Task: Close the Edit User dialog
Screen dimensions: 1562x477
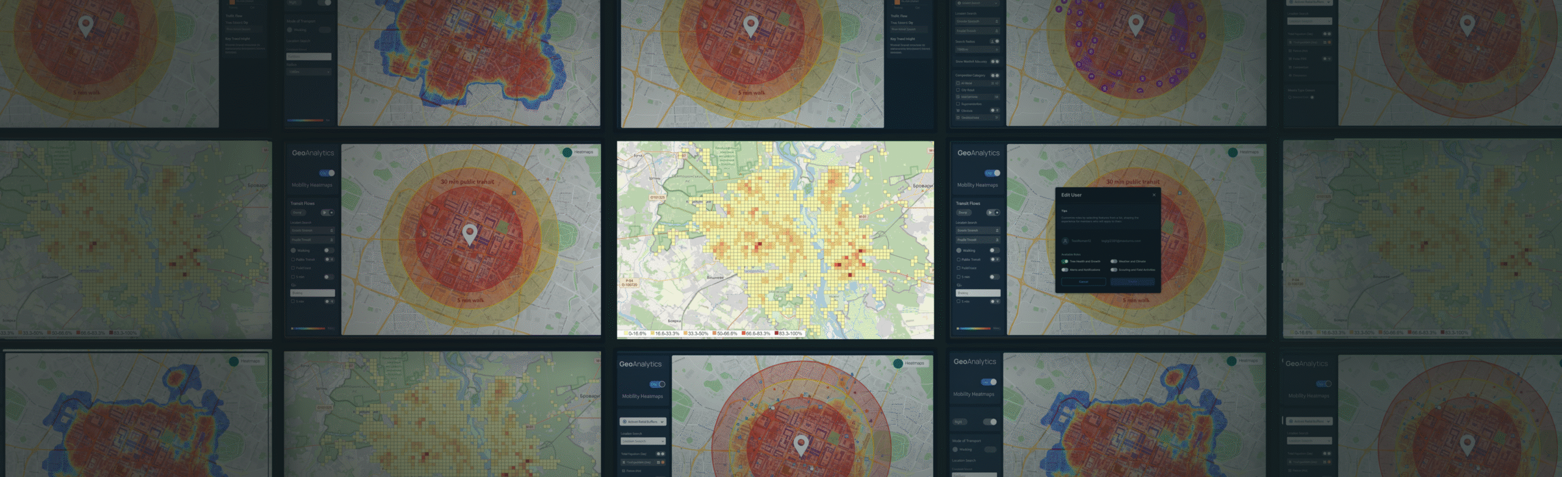Action: pos(1154,195)
